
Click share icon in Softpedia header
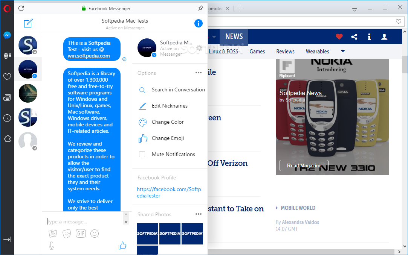click(354, 36)
